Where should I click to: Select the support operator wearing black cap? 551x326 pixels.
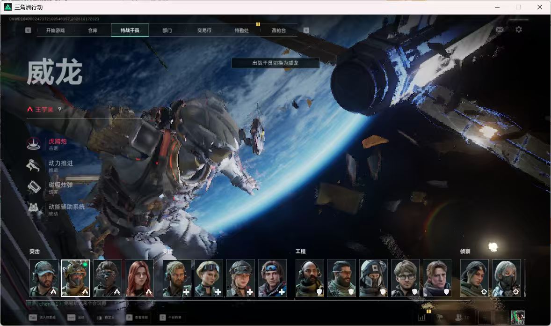coord(240,278)
